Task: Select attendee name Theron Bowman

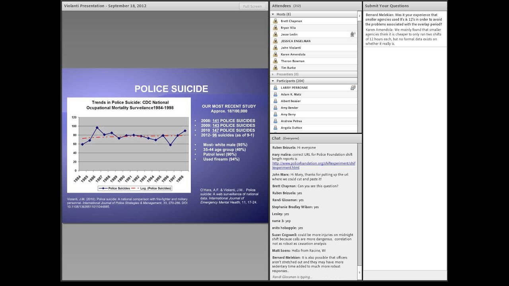Action: coord(293,61)
